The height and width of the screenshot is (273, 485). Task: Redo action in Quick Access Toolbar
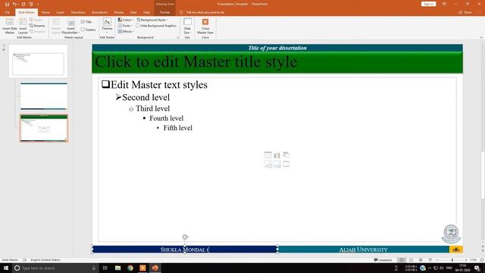[x=23, y=4]
